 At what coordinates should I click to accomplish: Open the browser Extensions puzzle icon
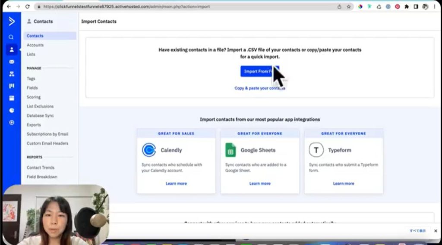406,7
